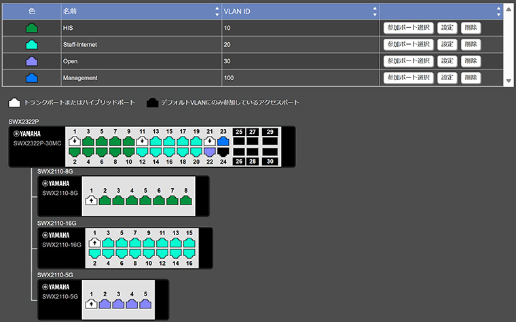Select port 16 on the SWX2110-16G switch
This screenshot has height=322, width=516.
(189, 253)
